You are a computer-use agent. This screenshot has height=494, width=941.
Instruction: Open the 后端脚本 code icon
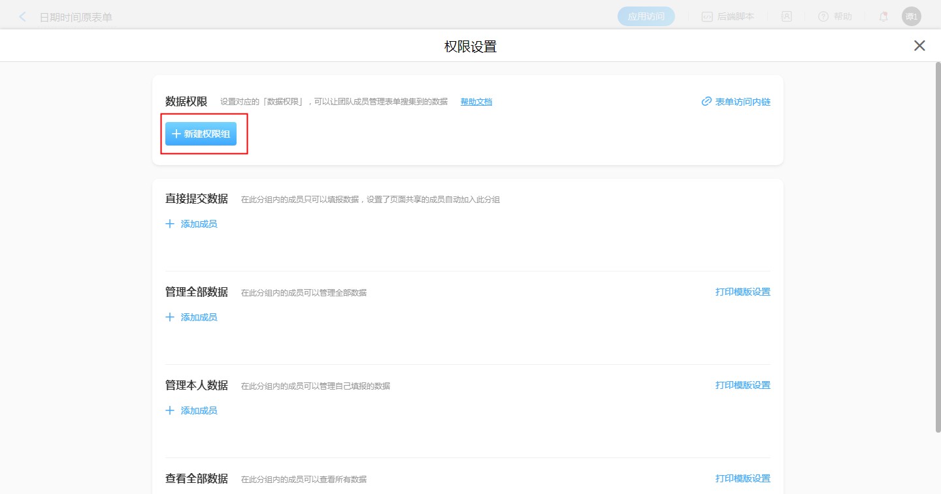coord(707,17)
